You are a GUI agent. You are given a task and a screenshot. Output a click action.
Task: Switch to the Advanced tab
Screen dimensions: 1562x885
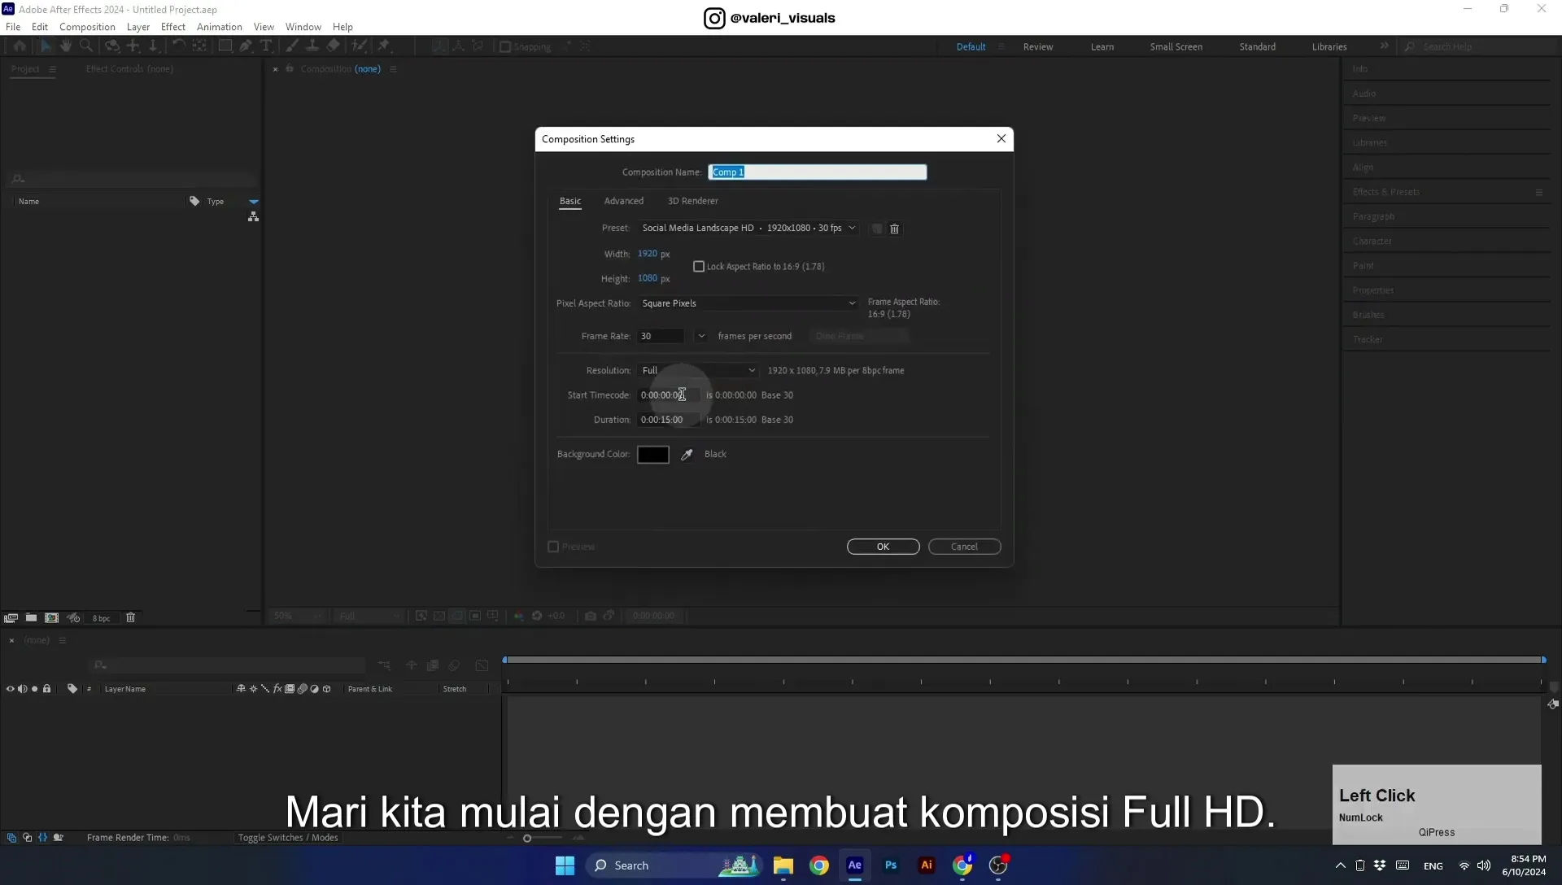624,201
